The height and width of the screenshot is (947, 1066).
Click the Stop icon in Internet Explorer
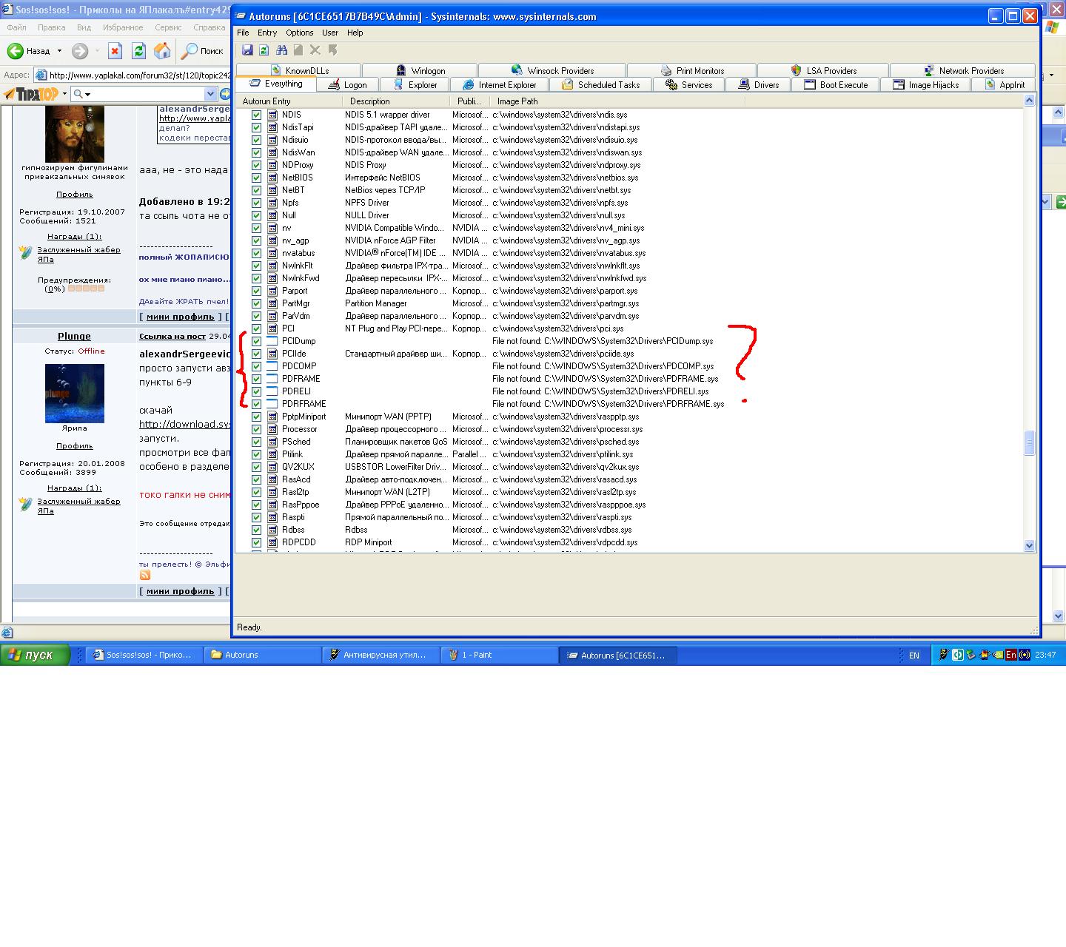pyautogui.click(x=115, y=51)
